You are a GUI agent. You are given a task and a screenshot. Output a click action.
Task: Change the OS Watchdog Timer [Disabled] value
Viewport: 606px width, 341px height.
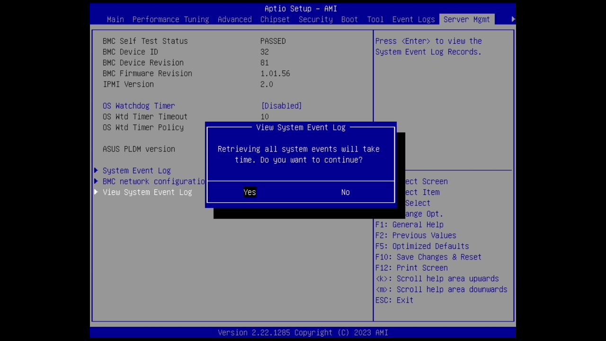click(x=281, y=106)
